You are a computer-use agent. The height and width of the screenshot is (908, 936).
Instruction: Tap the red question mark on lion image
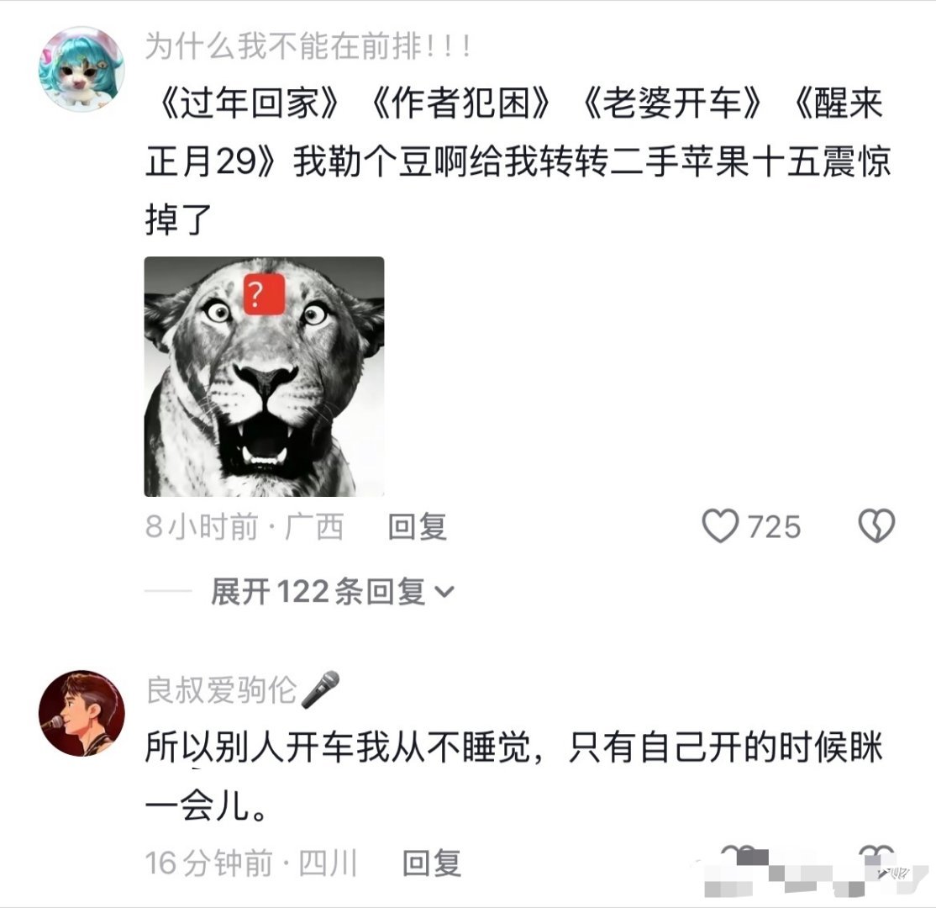[264, 294]
